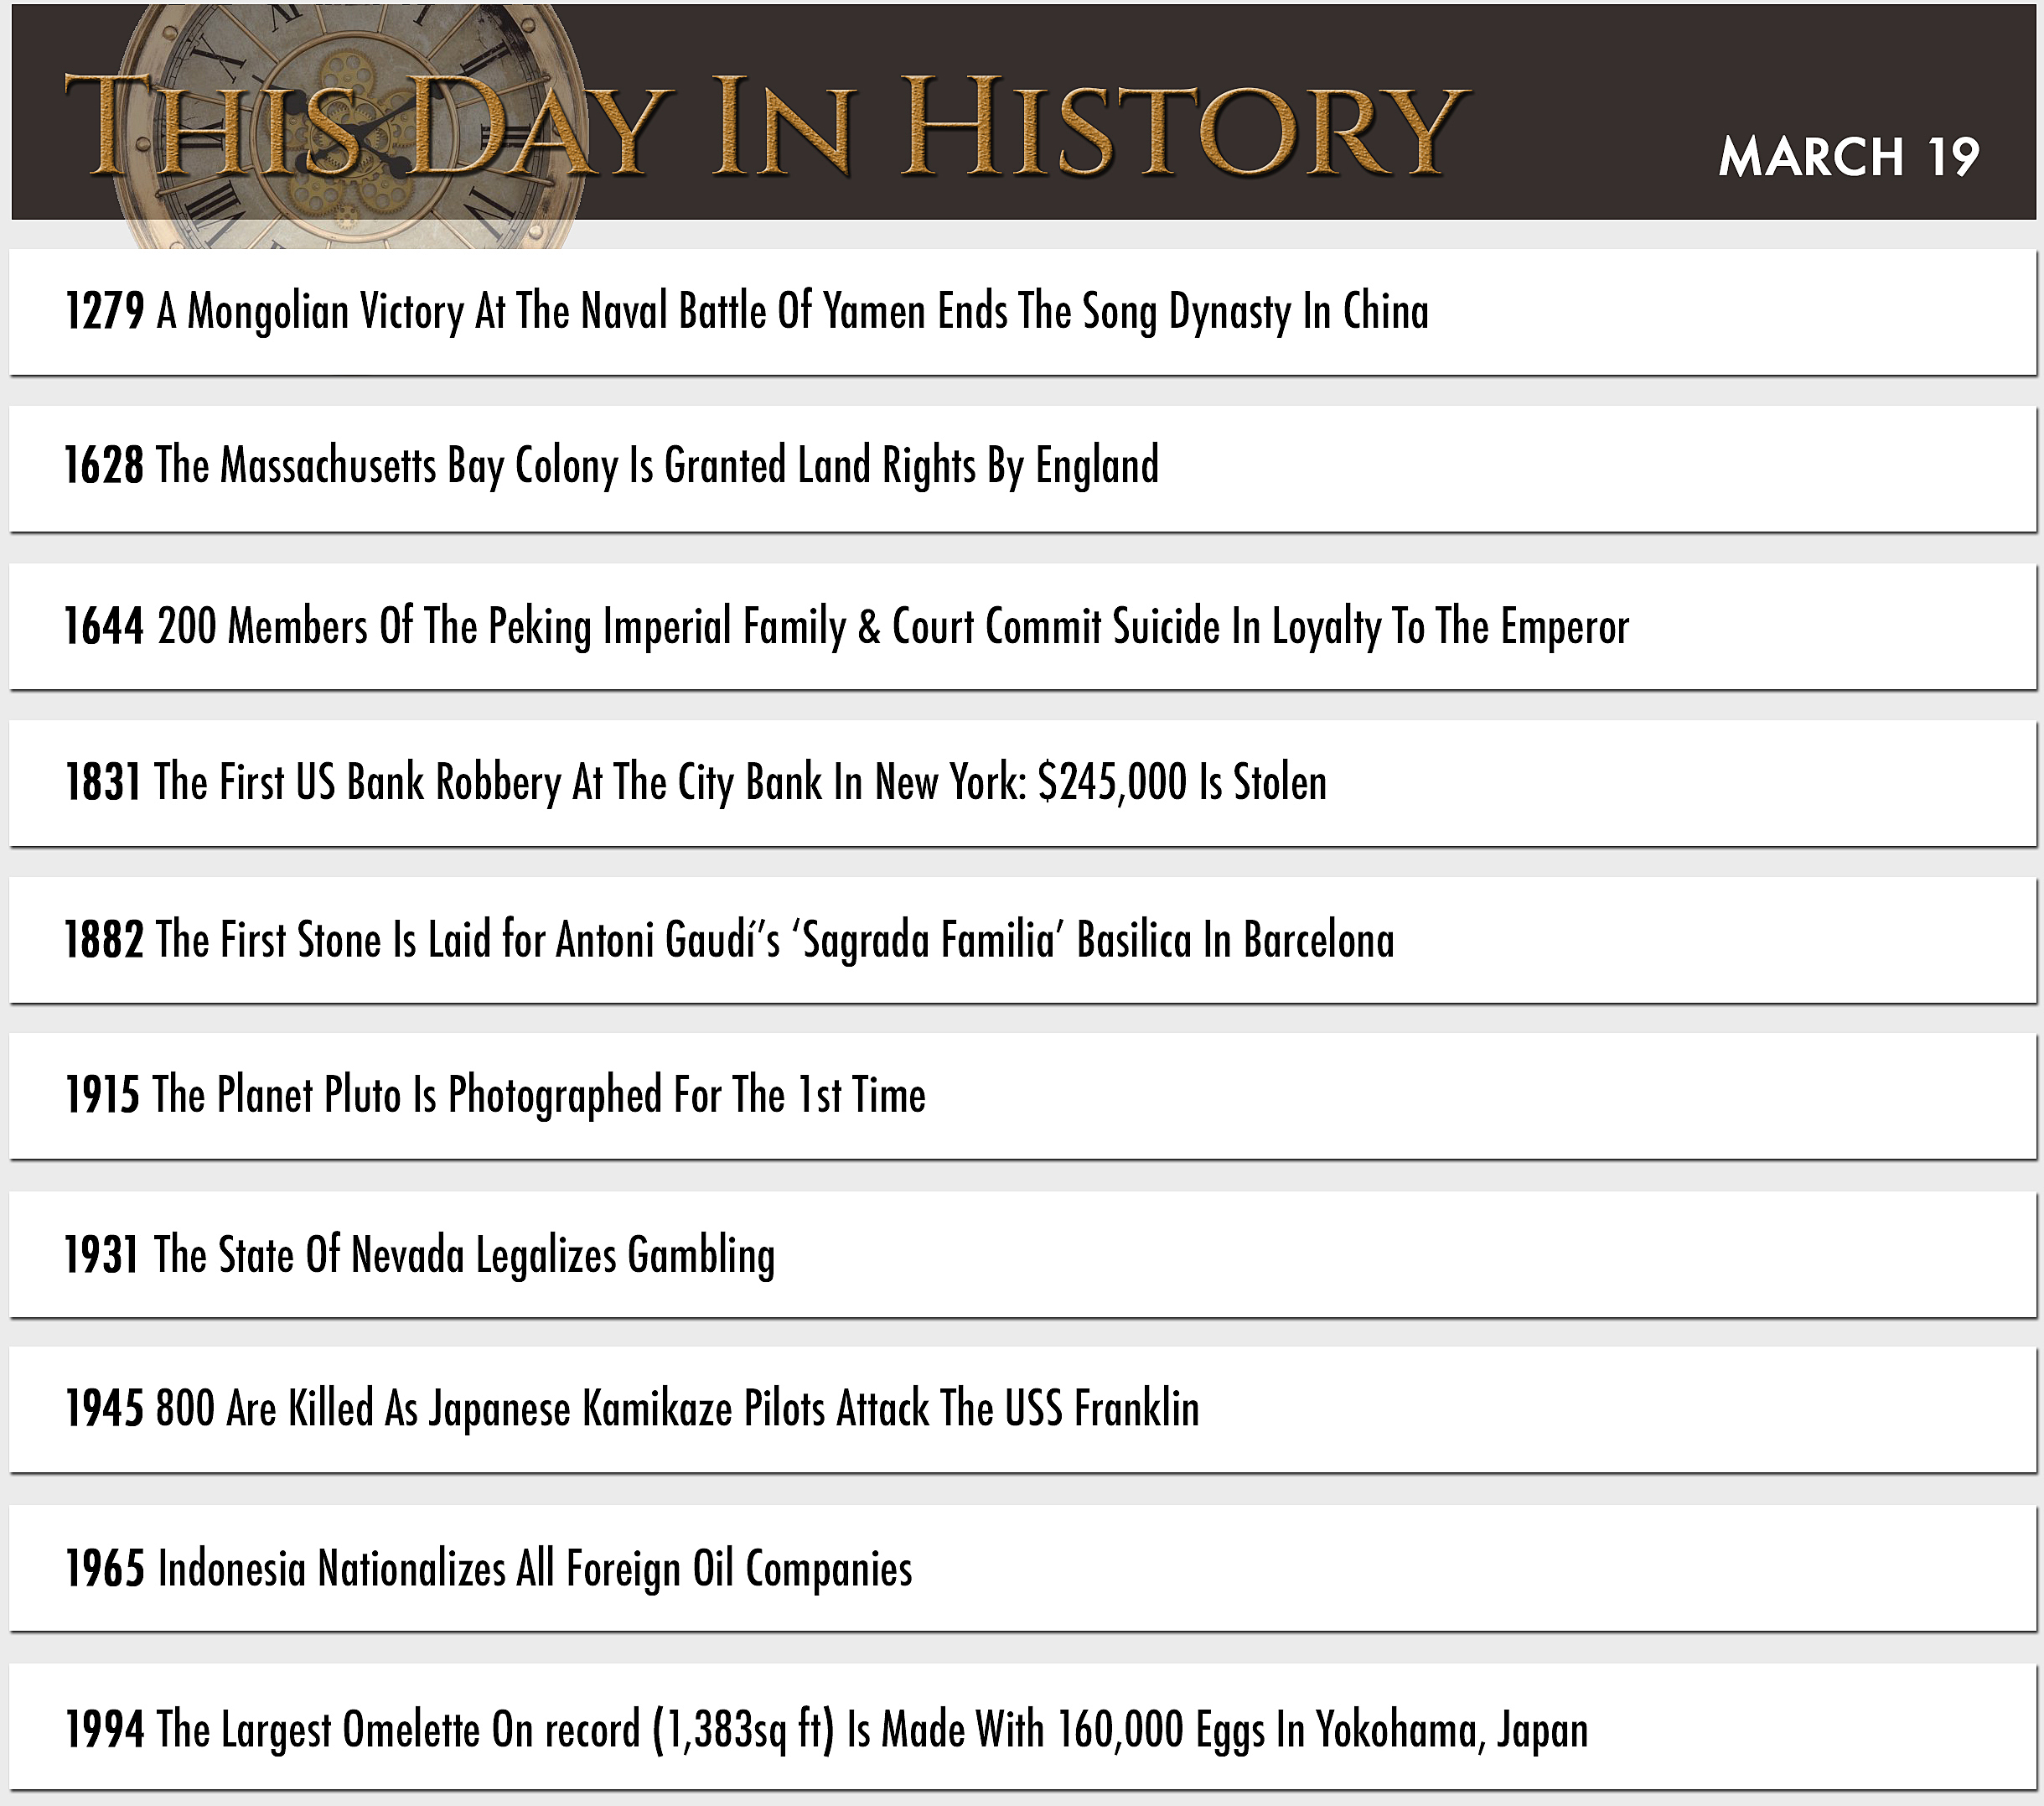Click 'Basilica In Barcelona' text
2044x1806 pixels.
[x=1235, y=941]
